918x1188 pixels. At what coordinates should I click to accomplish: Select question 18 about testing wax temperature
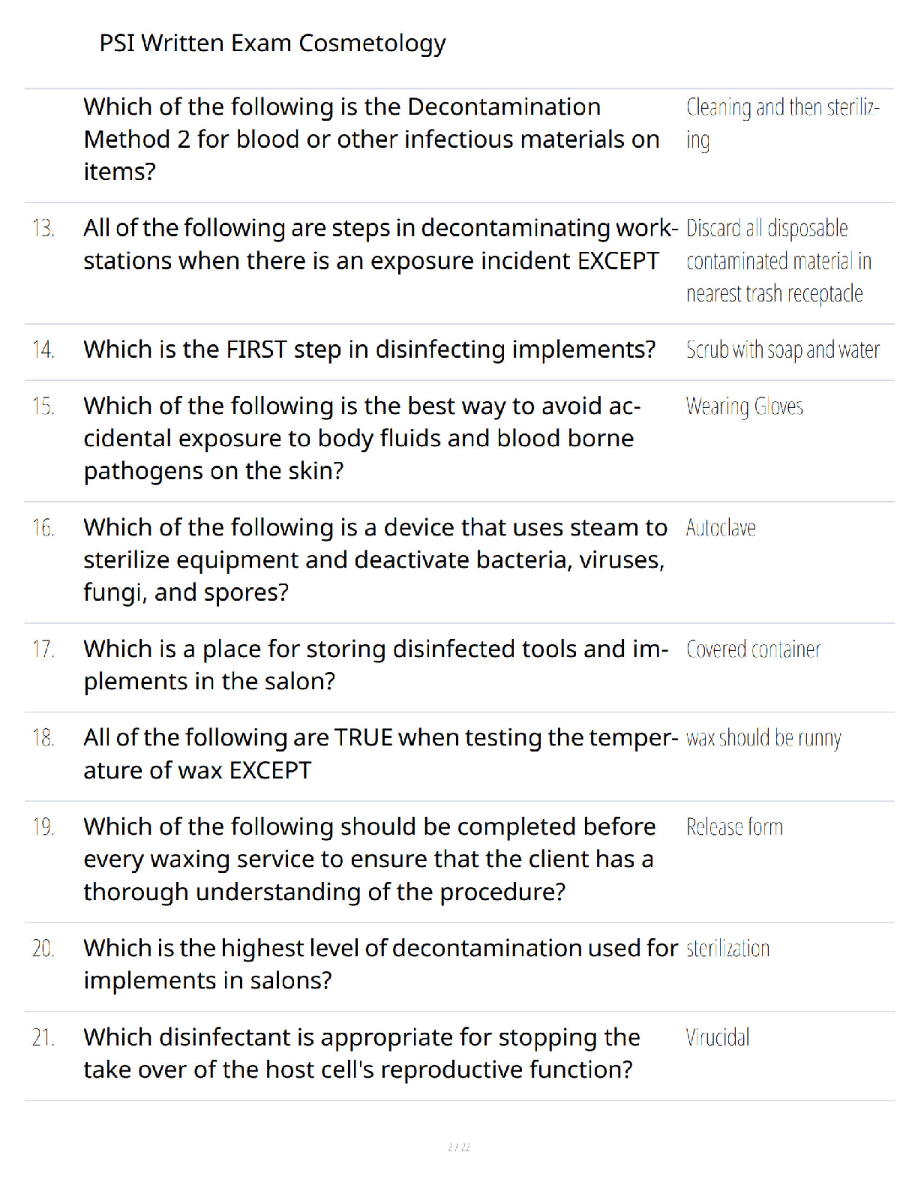(380, 754)
